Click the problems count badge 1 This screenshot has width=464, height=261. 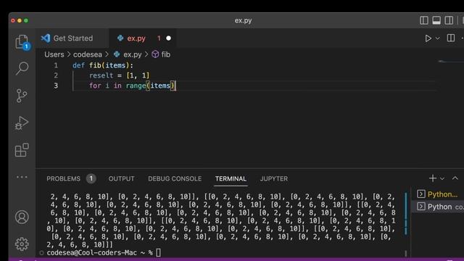tap(91, 178)
